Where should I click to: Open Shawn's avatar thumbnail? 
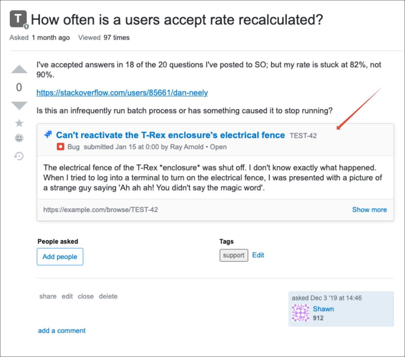pos(300,313)
